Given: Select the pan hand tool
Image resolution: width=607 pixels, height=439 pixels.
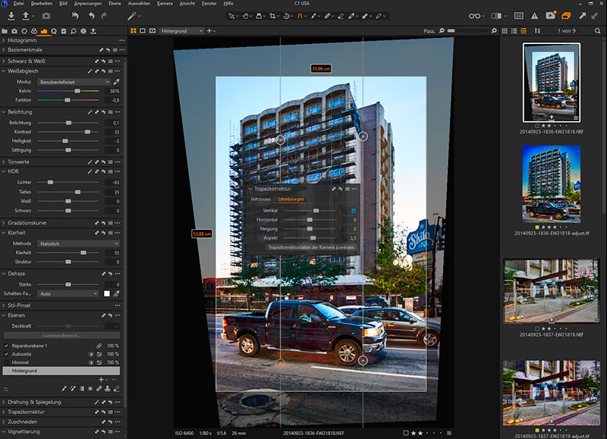Looking at the screenshot, I should pos(245,16).
